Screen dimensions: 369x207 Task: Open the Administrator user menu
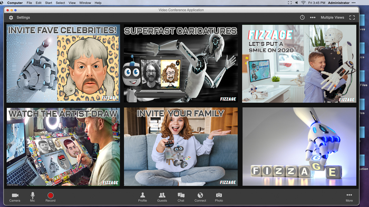tap(338, 3)
